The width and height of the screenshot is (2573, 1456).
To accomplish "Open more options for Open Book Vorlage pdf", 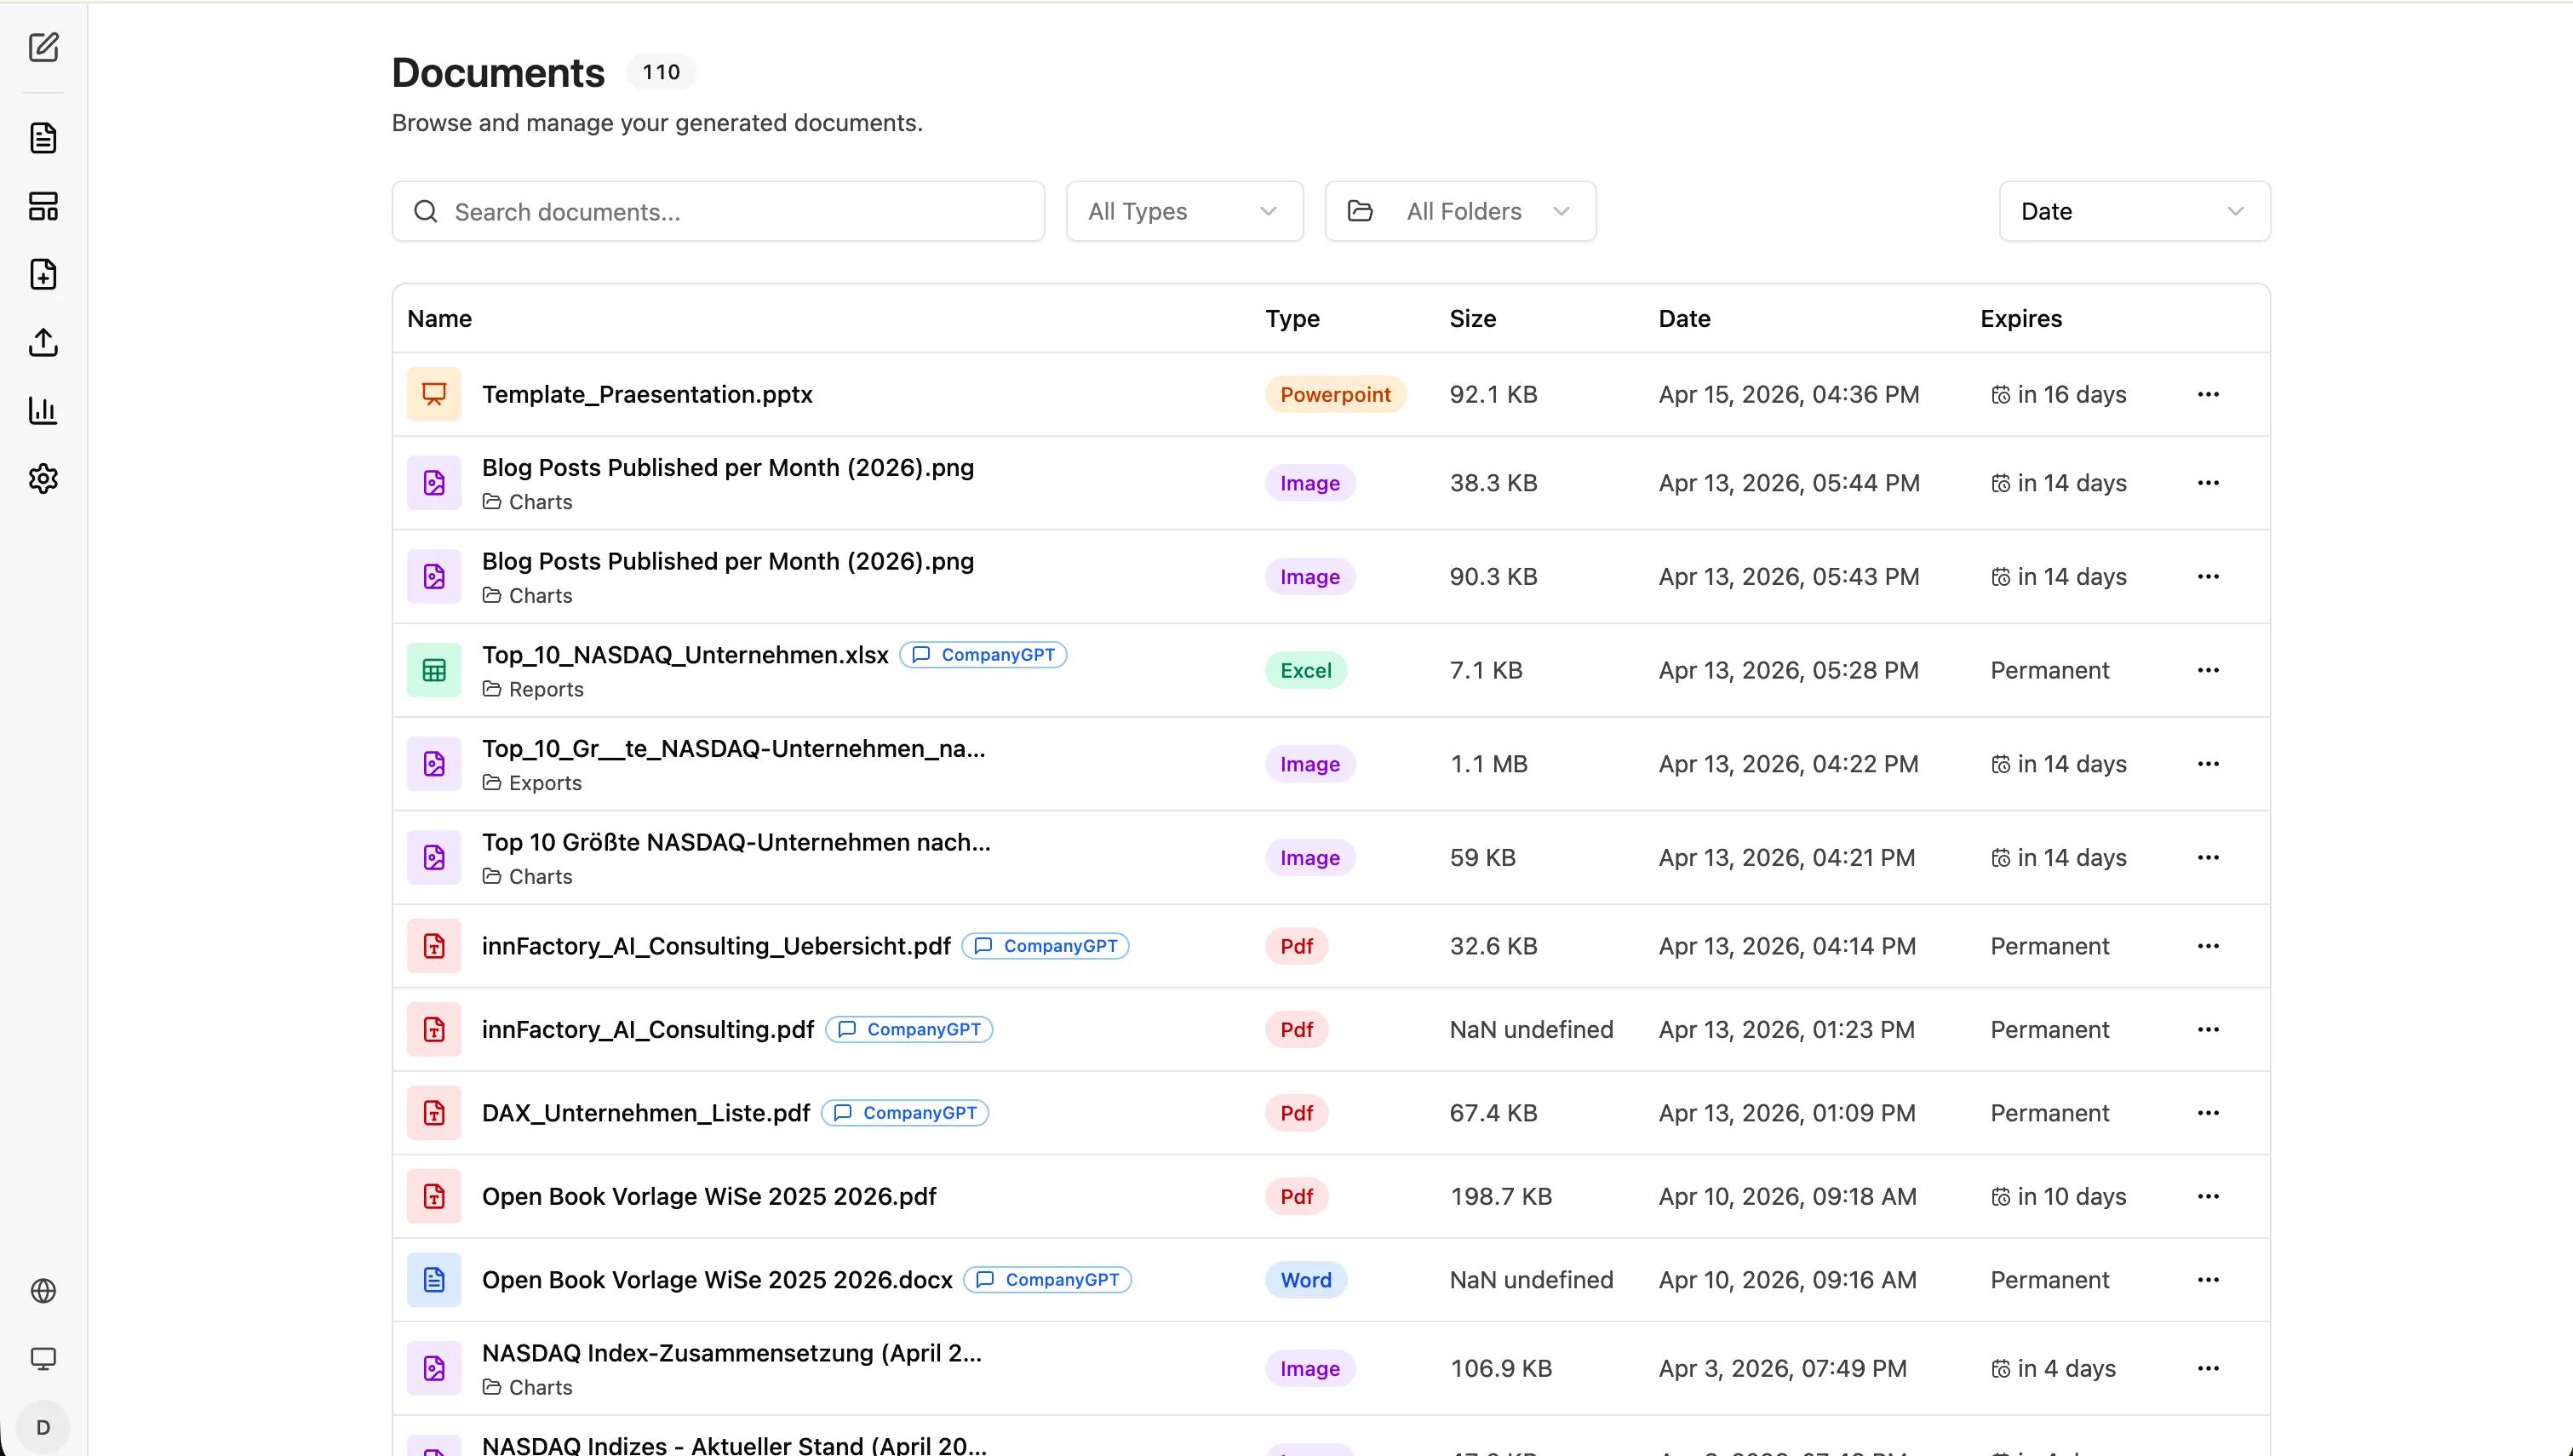I will tap(2208, 1197).
